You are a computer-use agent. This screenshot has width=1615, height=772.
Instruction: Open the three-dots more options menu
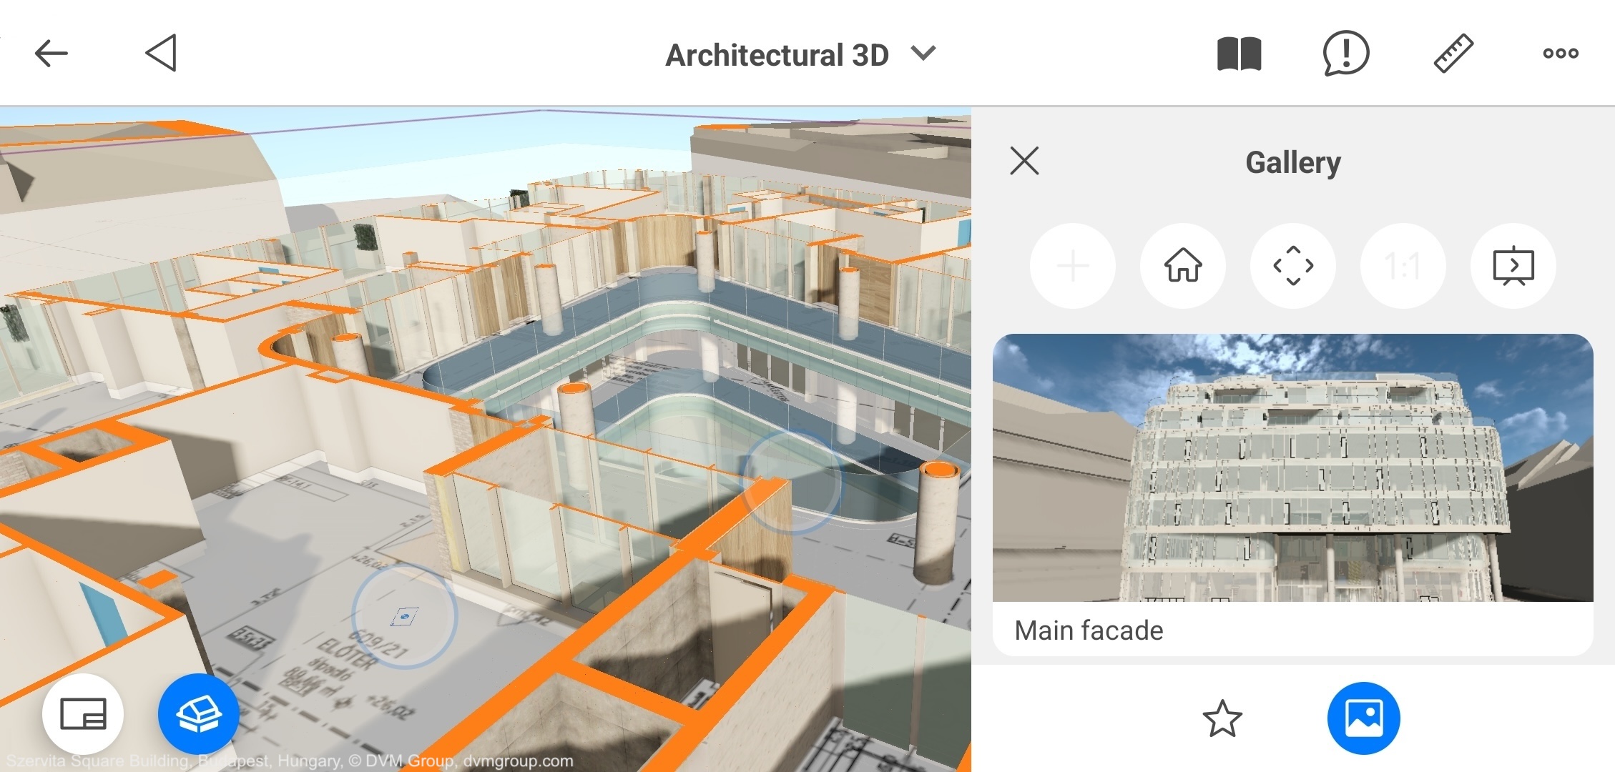pyautogui.click(x=1560, y=54)
